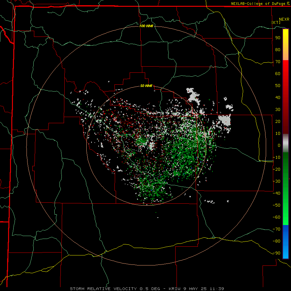
Task: Click the -40 value on the velocity scale
Action: [x=276, y=193]
